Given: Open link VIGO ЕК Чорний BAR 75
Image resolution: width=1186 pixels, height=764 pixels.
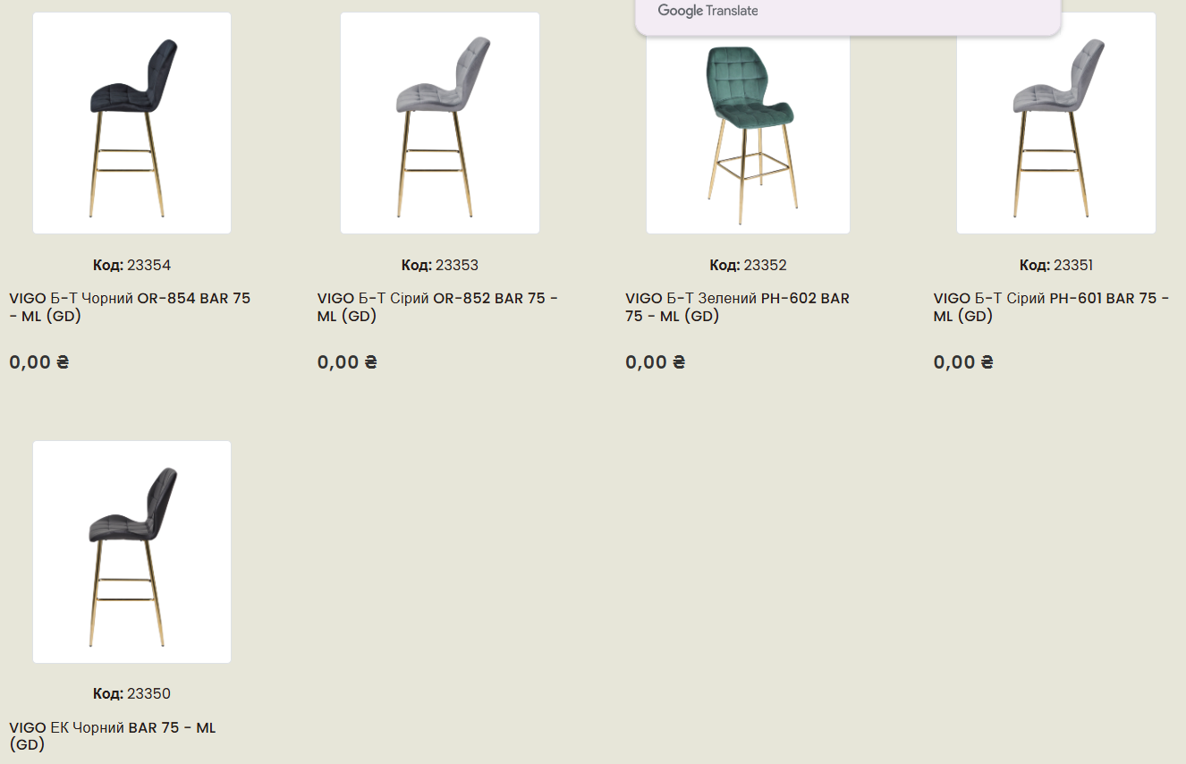Looking at the screenshot, I should (x=113, y=736).
